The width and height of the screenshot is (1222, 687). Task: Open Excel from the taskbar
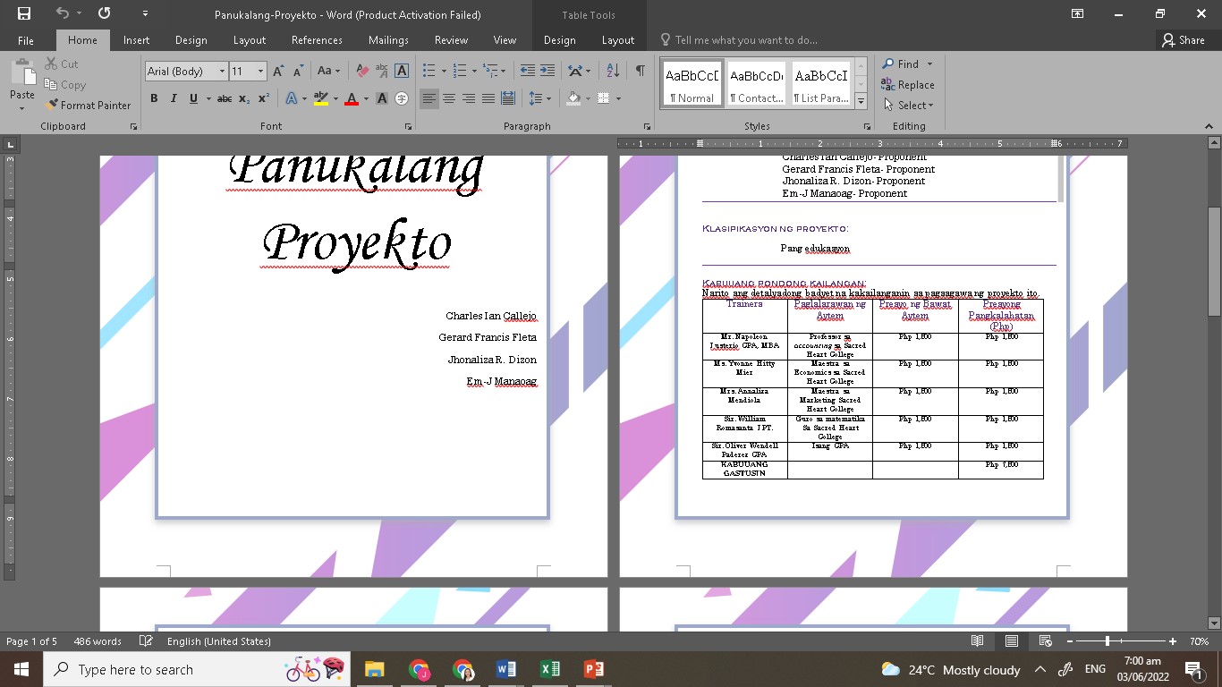tap(550, 669)
